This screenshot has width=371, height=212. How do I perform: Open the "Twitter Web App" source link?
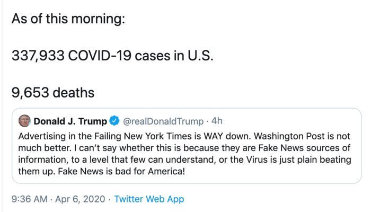pos(149,199)
